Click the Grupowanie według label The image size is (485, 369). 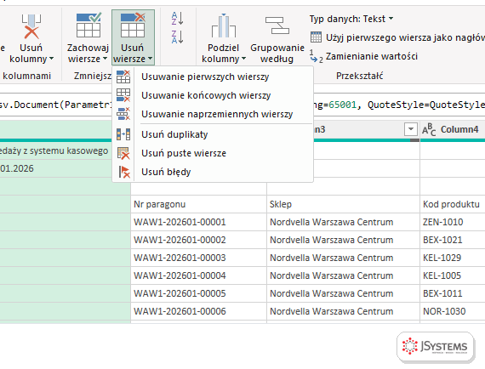[277, 54]
